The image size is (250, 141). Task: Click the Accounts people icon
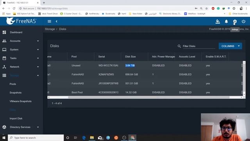click(x=4, y=41)
